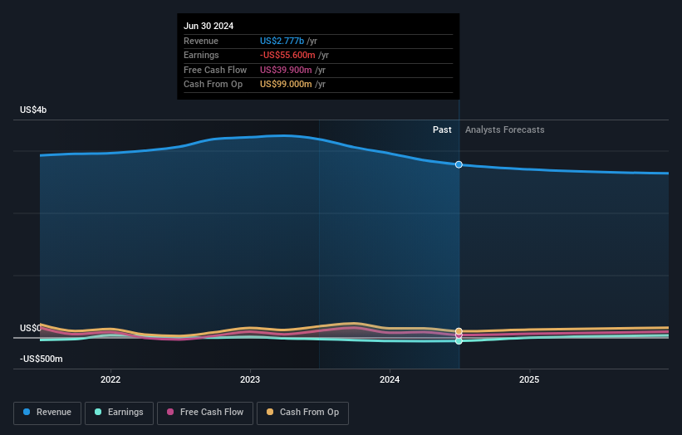Toggle the Earnings series legend button
Screen dimensions: 682x435
[x=119, y=413]
